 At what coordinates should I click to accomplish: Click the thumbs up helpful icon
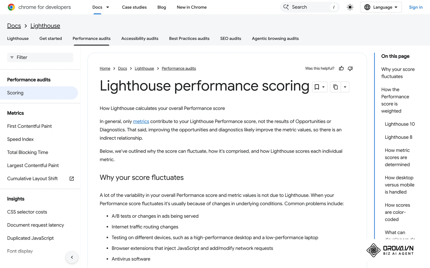coord(341,68)
